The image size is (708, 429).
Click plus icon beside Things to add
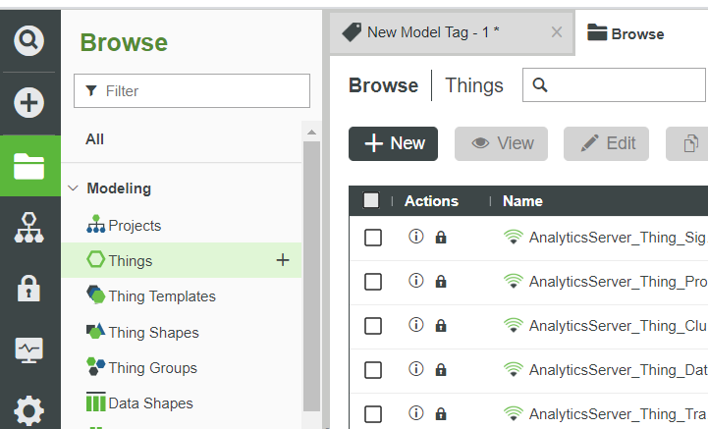[x=283, y=260]
